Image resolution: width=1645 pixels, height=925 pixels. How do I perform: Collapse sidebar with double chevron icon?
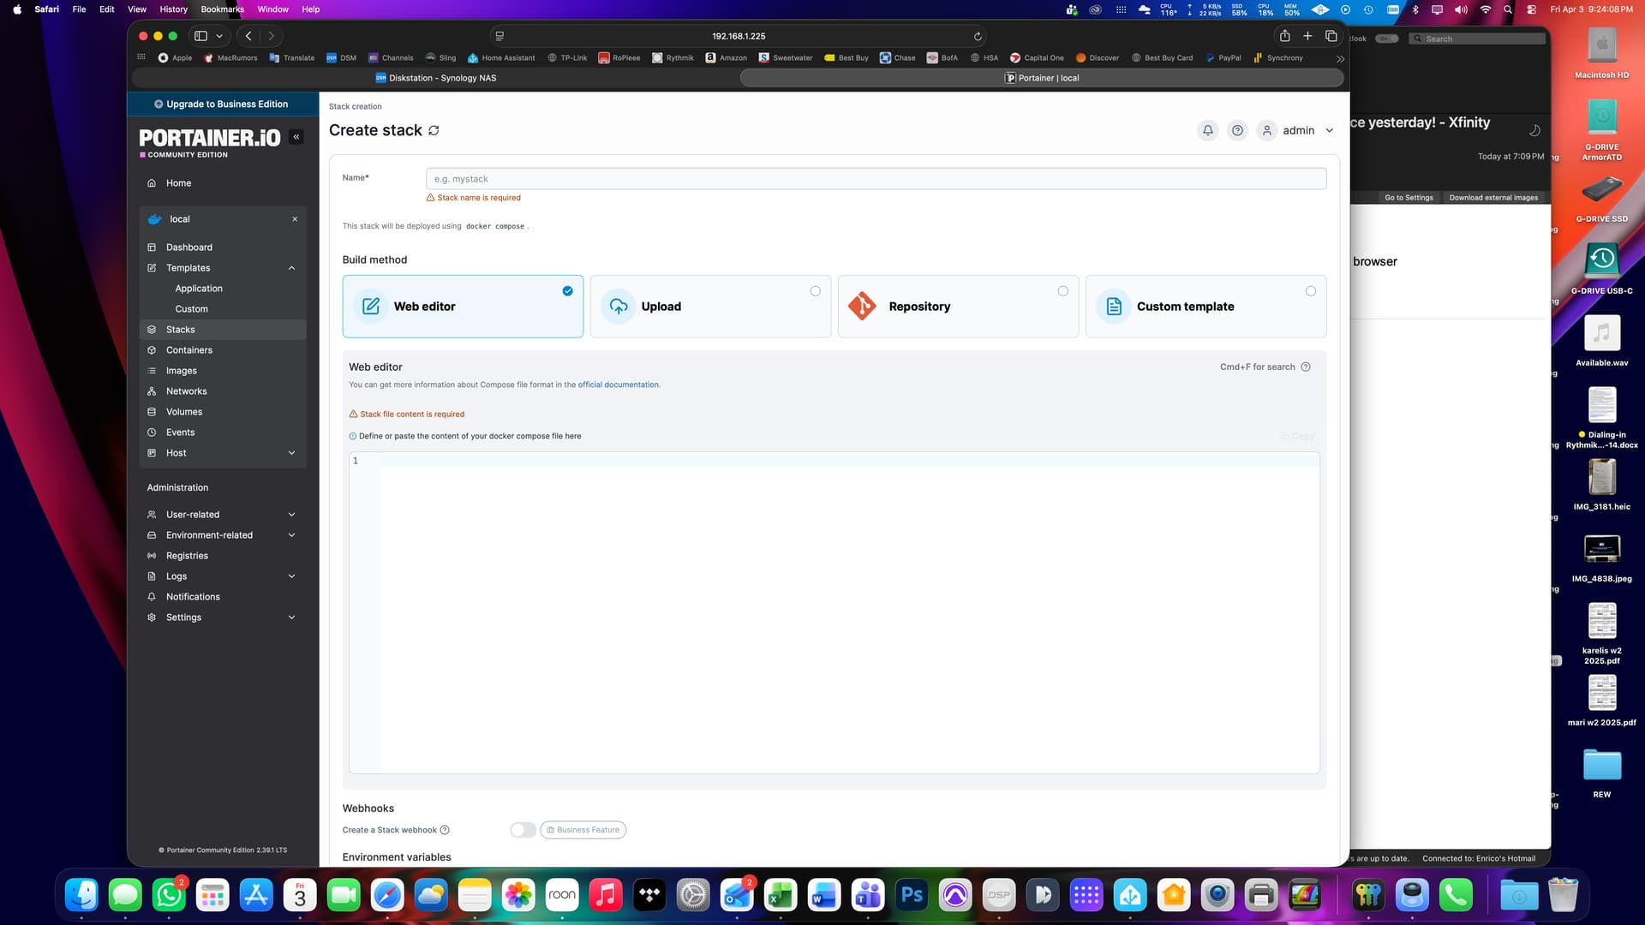(296, 137)
